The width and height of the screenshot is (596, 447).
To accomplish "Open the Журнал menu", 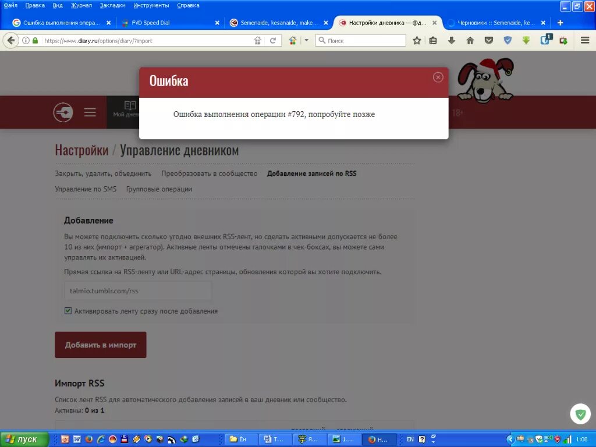I will tap(81, 5).
